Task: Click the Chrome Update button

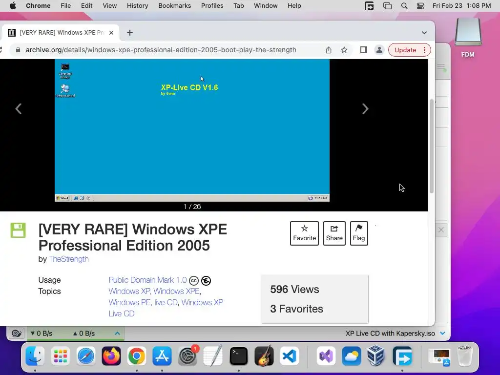Action: (405, 50)
